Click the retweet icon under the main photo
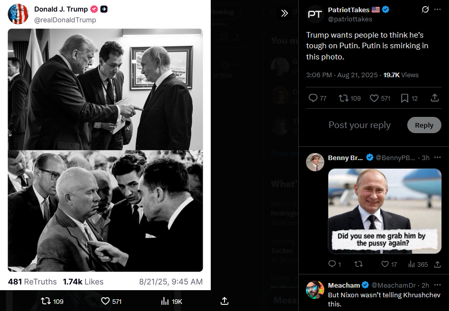 [46, 301]
